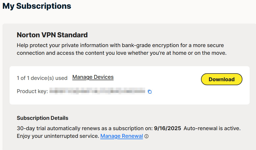Screen dimensions: 256x150
Task: Click the info icon beside Manage Renewal
Action: tap(146, 137)
